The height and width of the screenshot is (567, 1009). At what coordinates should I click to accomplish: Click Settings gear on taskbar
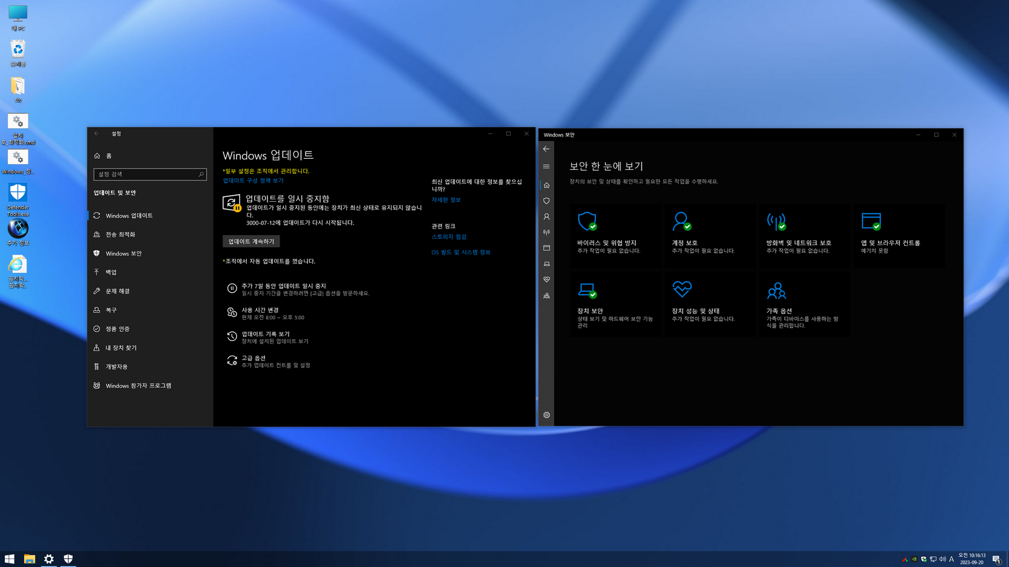[49, 559]
